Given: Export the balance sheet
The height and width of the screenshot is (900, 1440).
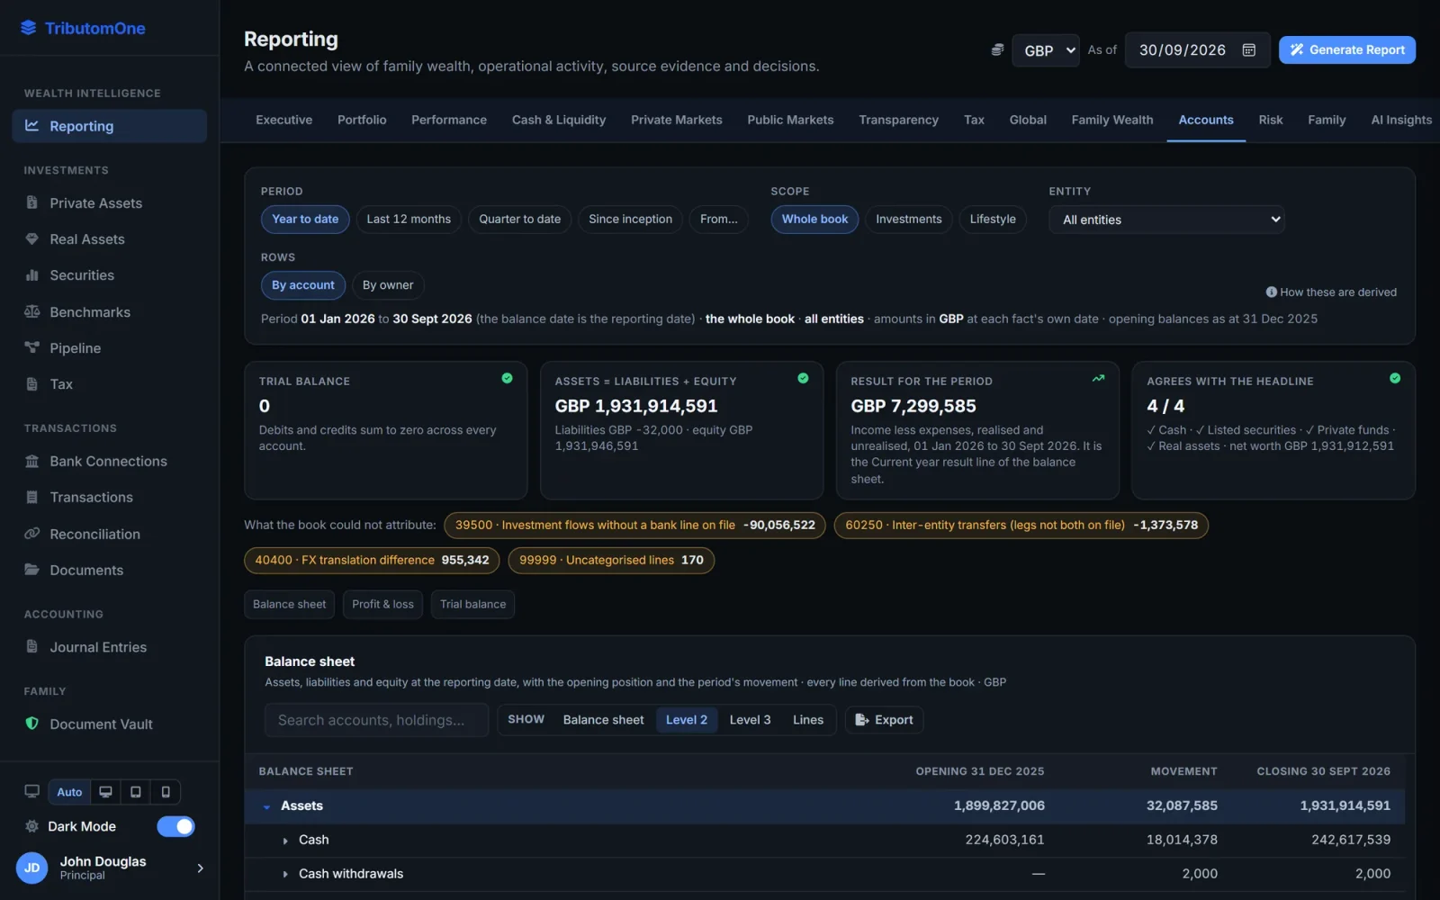Looking at the screenshot, I should [884, 720].
